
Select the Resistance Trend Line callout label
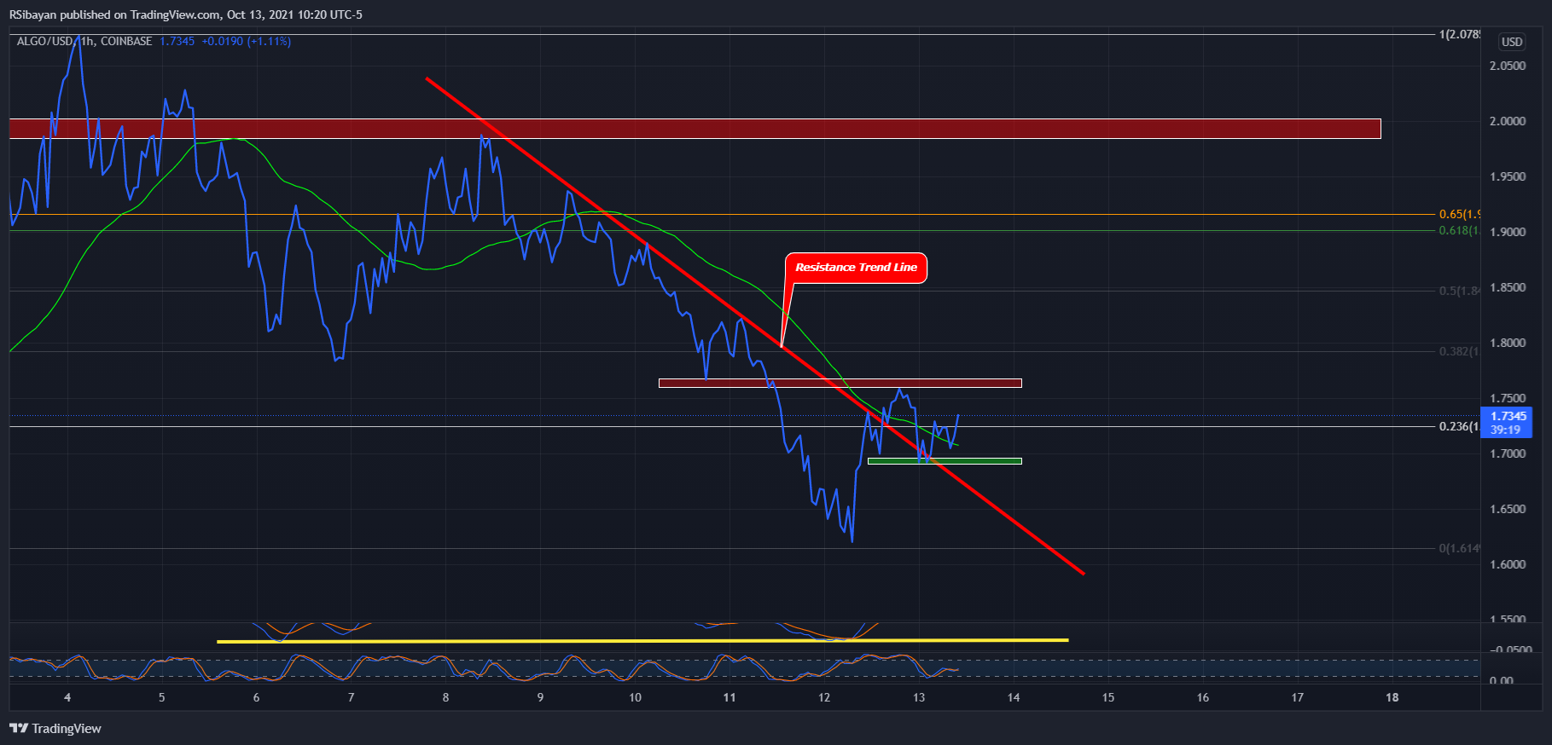856,268
